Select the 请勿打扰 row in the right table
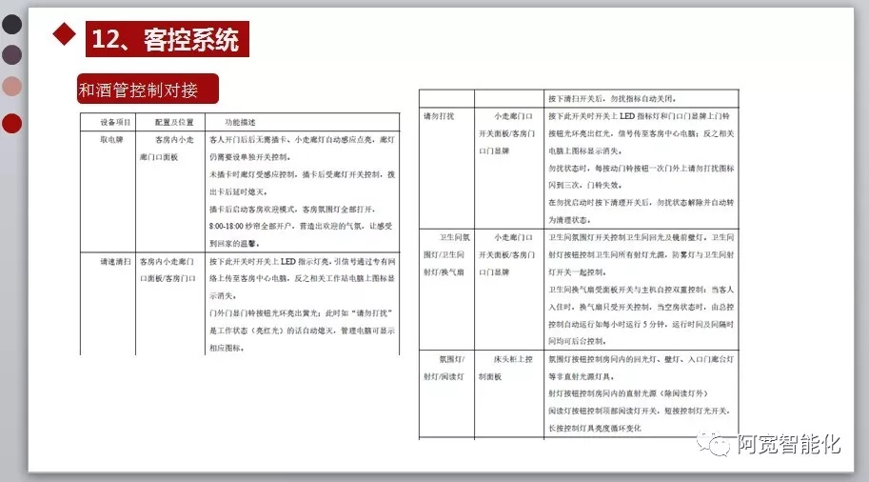 [439, 116]
